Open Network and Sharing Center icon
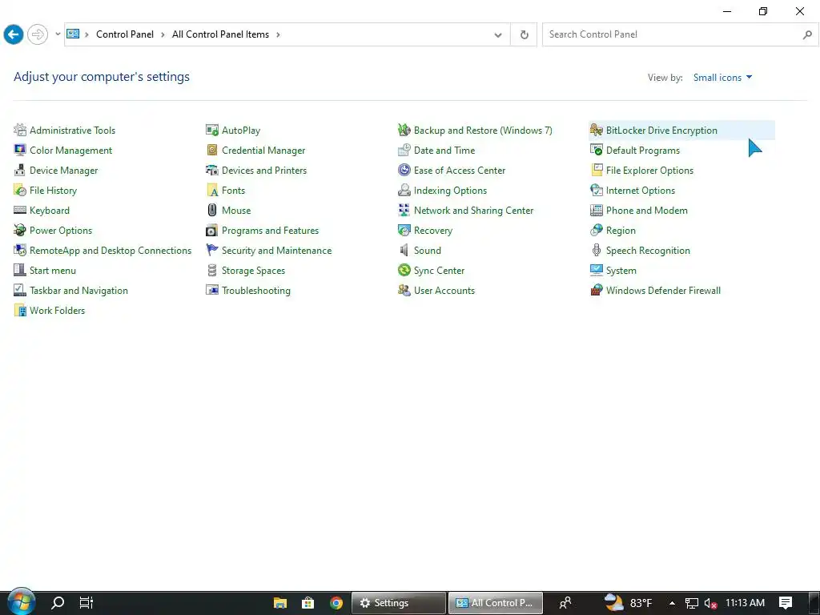 coord(404,211)
